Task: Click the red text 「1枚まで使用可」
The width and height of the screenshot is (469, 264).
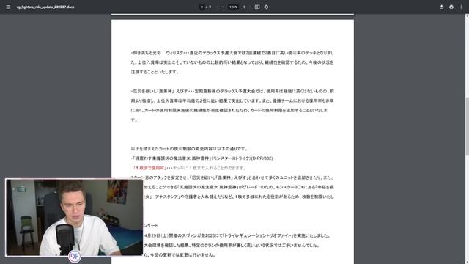Action: (x=149, y=168)
